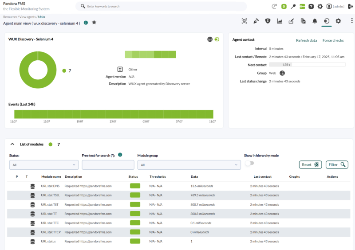This screenshot has width=355, height=250.
Task: Click the Reset button
Action: pos(310,165)
